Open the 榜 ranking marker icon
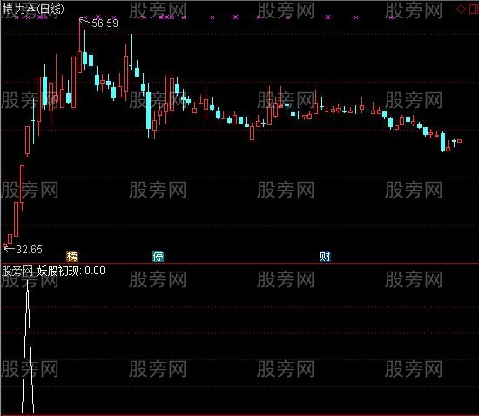479x416 pixels. [x=71, y=257]
